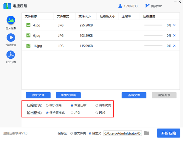Remove 4.jpg using its X icon
183x141 pixels.
click(x=174, y=25)
